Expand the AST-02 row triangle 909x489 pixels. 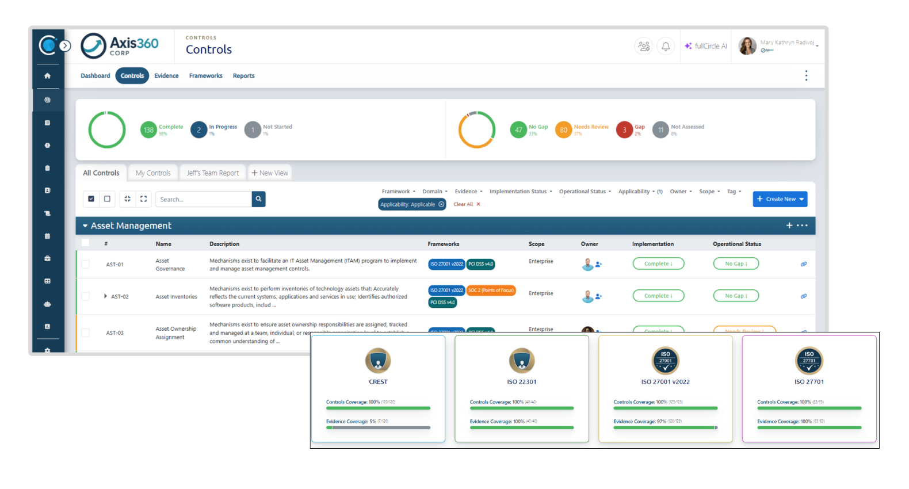[x=105, y=296]
